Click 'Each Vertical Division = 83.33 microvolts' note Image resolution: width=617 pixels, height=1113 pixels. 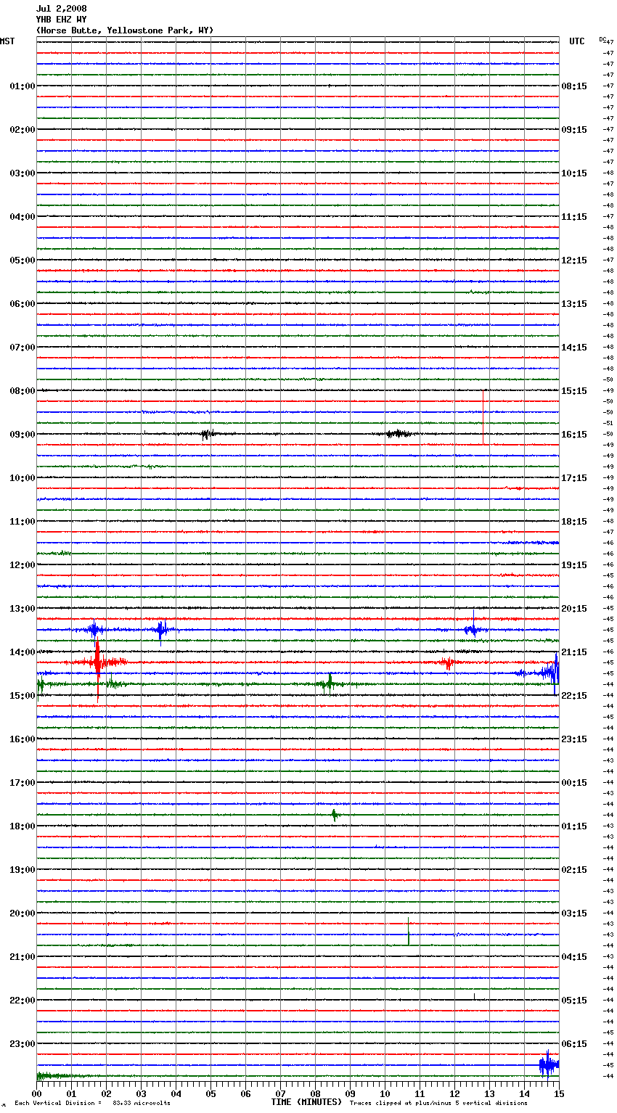[x=92, y=1104]
